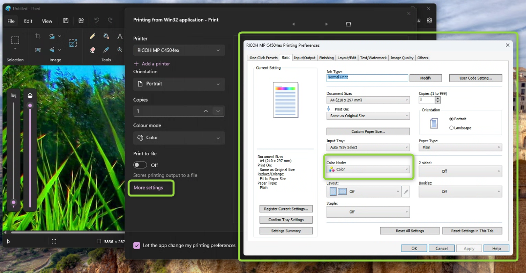Screen dimensions: 526x273
Task: Click User Code Setting button
Action: [x=476, y=78]
